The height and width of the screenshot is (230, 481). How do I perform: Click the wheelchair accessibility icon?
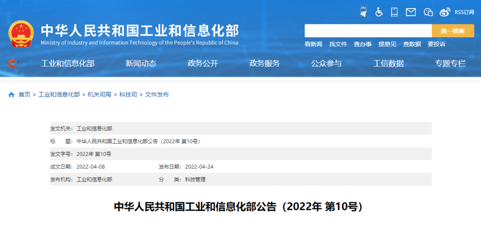(379, 12)
